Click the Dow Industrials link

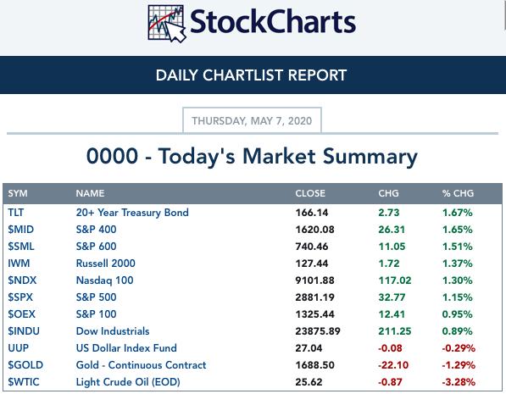click(113, 331)
